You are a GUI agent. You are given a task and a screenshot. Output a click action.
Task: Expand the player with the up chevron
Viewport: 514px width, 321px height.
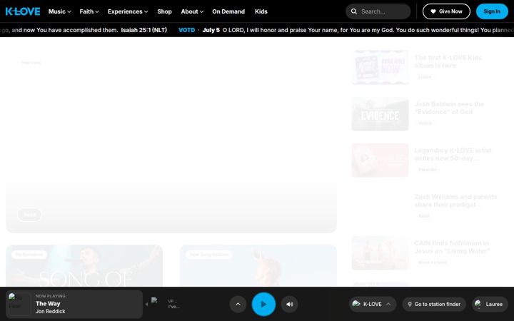click(x=238, y=305)
